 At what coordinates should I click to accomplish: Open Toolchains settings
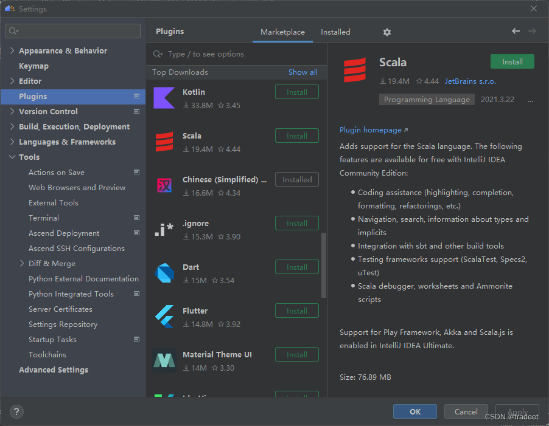(x=47, y=355)
